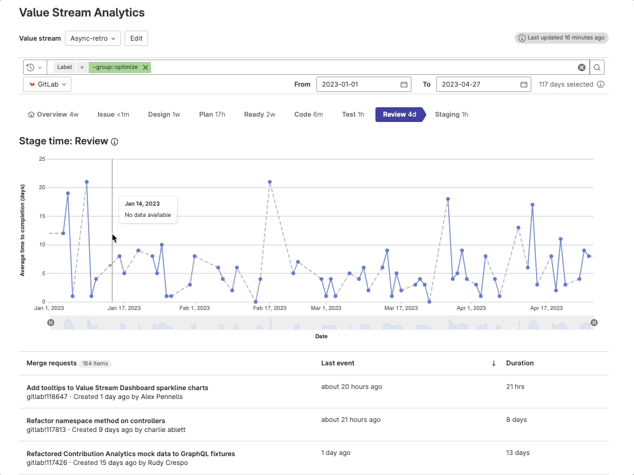This screenshot has width=634, height=475.
Task: Click info icon next to 117 days selected
Action: (x=600, y=84)
